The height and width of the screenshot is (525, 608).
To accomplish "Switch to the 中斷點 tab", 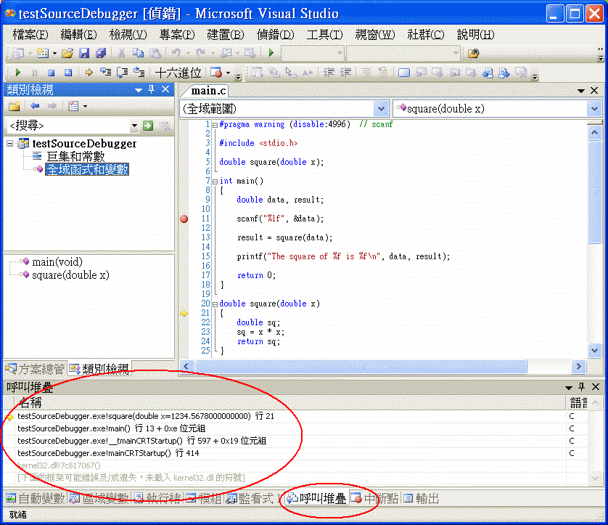I will [x=374, y=498].
